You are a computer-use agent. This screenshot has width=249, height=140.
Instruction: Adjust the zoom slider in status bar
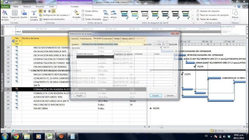coord(238,130)
